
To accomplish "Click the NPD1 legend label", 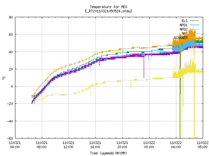I will [x=184, y=25].
